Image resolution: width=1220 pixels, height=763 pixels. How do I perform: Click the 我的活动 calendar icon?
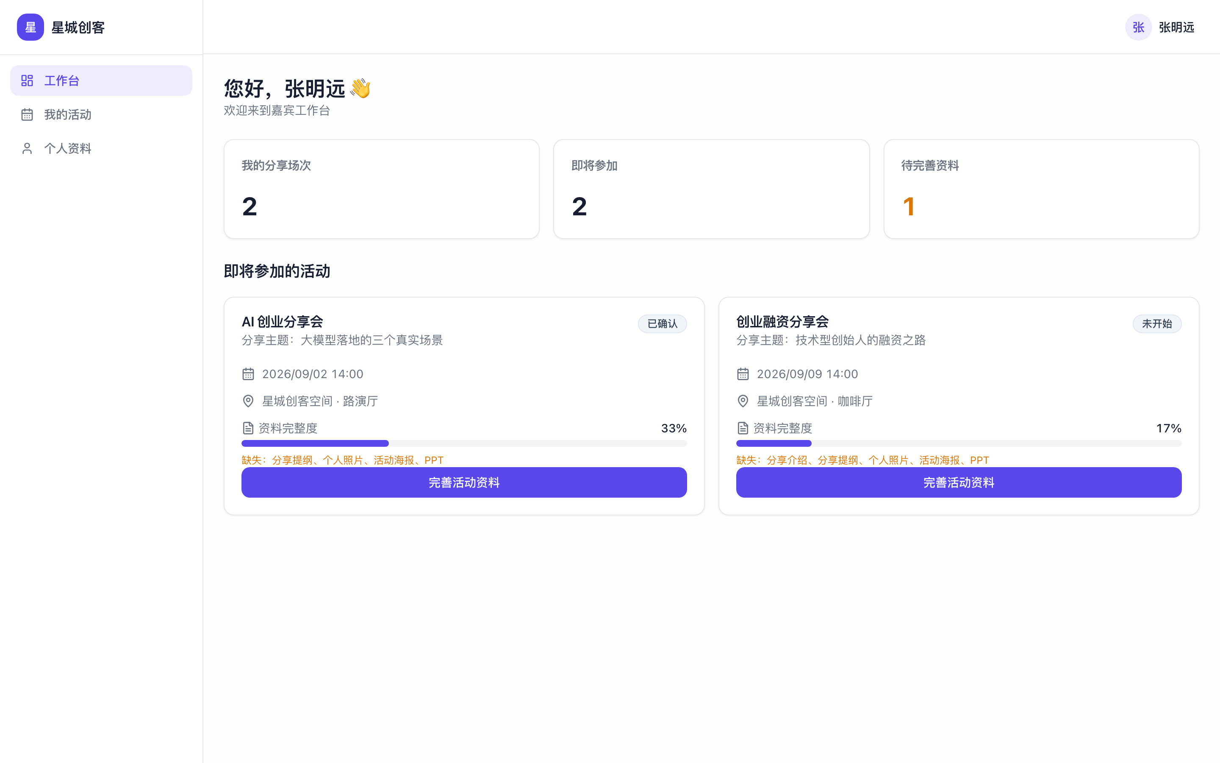click(27, 114)
